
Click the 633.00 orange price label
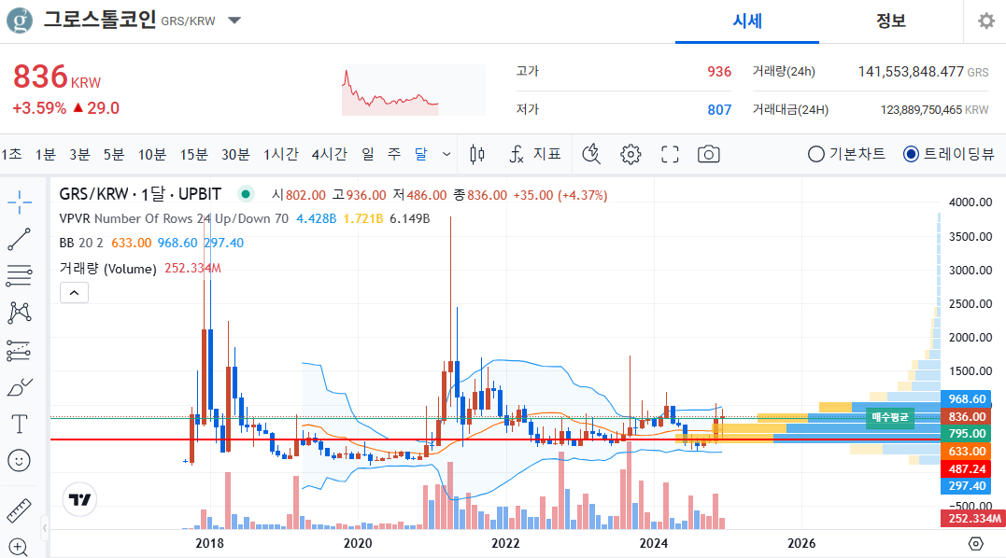point(966,451)
